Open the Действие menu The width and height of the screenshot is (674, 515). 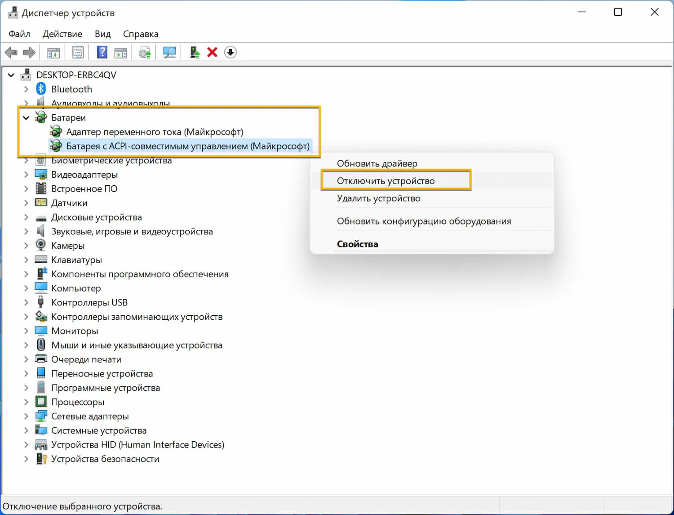[x=62, y=34]
